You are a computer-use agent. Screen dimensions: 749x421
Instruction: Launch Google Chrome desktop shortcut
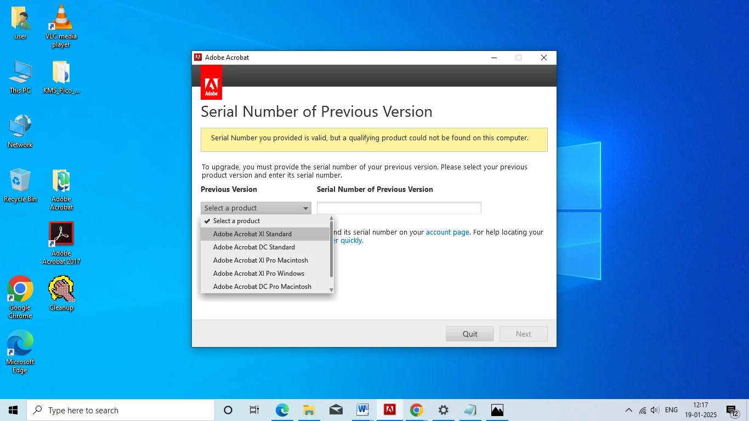[x=20, y=297]
